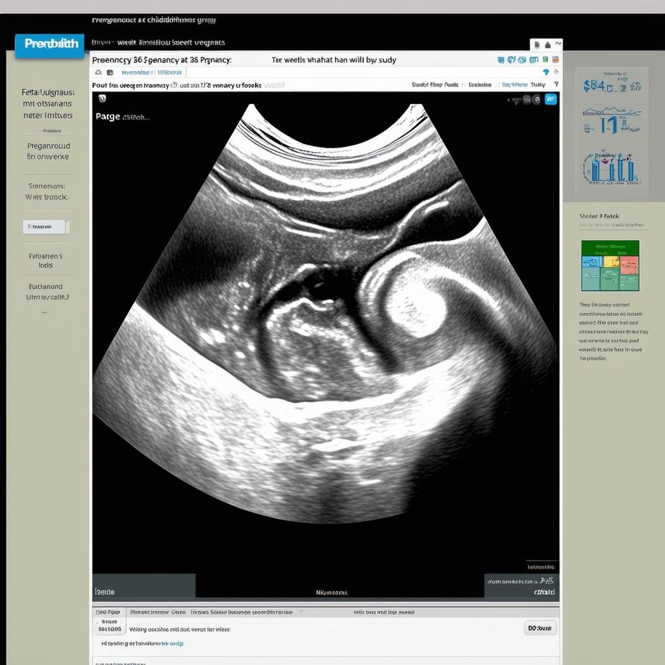
Task: Click the colored grid thumbnail in right sidebar
Action: [x=610, y=266]
